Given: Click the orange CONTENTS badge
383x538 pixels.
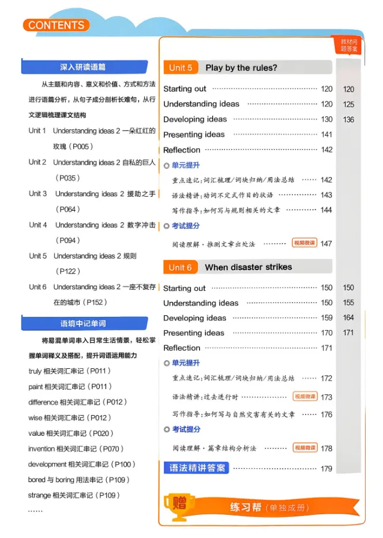Looking at the screenshot, I should coord(56,25).
